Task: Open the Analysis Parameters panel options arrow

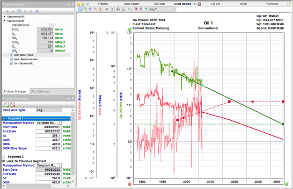Action: (x=69, y=98)
